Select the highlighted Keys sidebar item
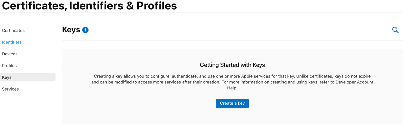This screenshot has height=126, width=403. [x=28, y=77]
